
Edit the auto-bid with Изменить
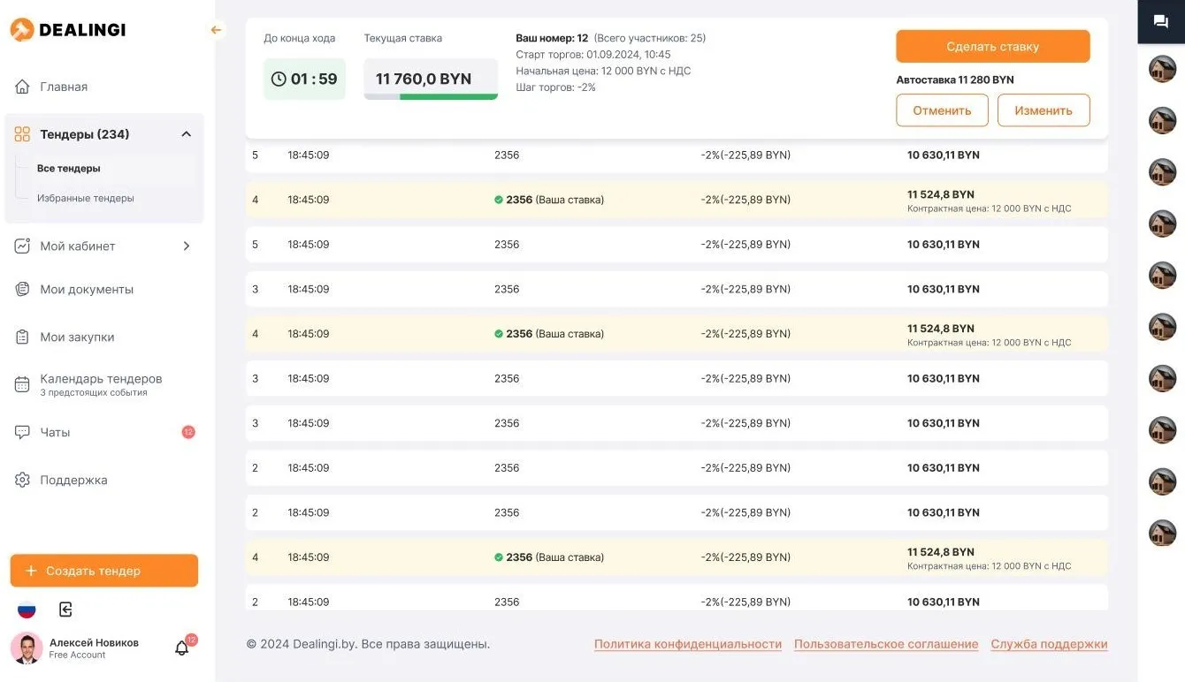[x=1044, y=110]
